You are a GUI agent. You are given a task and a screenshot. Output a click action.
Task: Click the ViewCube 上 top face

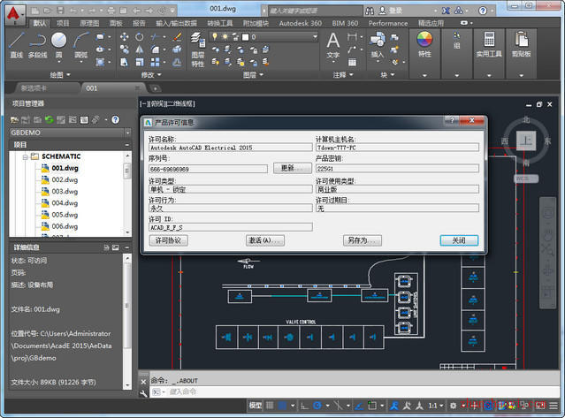pyautogui.click(x=526, y=141)
